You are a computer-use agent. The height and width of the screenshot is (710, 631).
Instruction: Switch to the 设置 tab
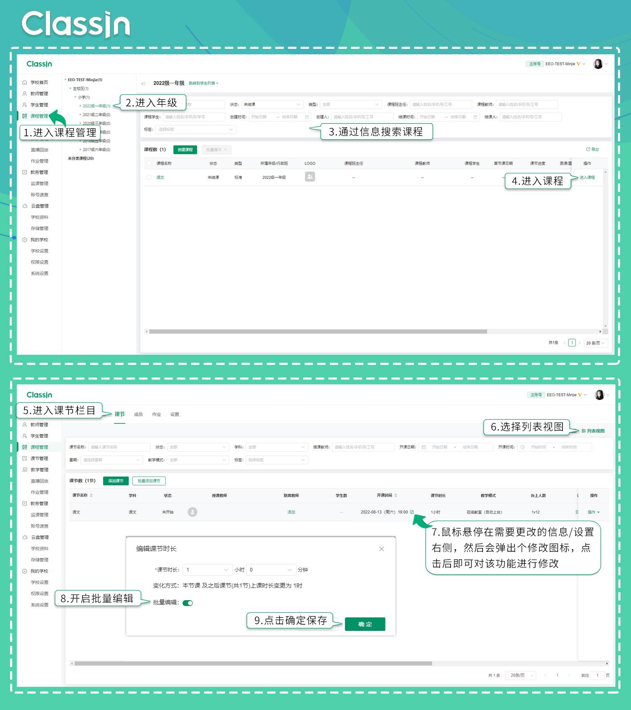tap(175, 415)
